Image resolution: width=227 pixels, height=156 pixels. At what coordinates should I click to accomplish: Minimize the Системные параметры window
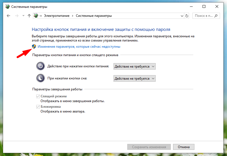191,7
